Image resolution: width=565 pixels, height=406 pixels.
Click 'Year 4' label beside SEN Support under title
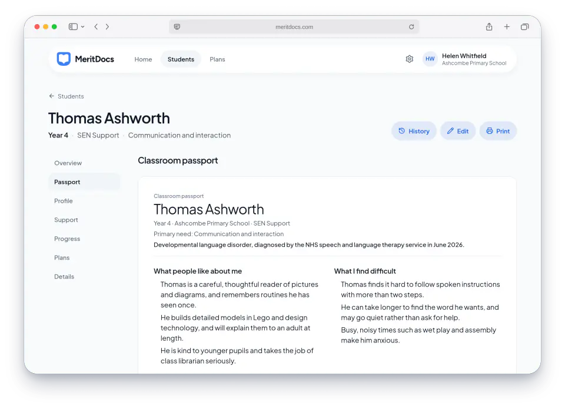[x=58, y=135]
